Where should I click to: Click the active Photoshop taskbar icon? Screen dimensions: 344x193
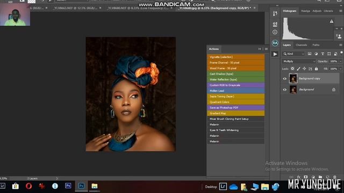tap(81, 186)
